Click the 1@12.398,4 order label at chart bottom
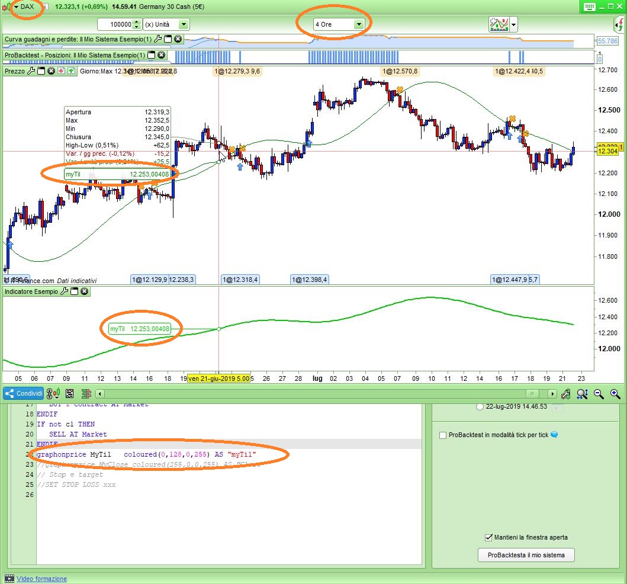This screenshot has width=627, height=584. (309, 280)
